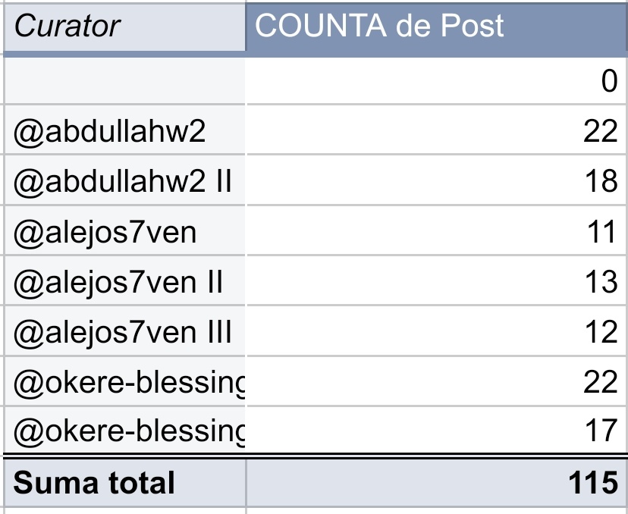The height and width of the screenshot is (514, 628).
Task: Click the value 11 cell
Action: [x=437, y=231]
